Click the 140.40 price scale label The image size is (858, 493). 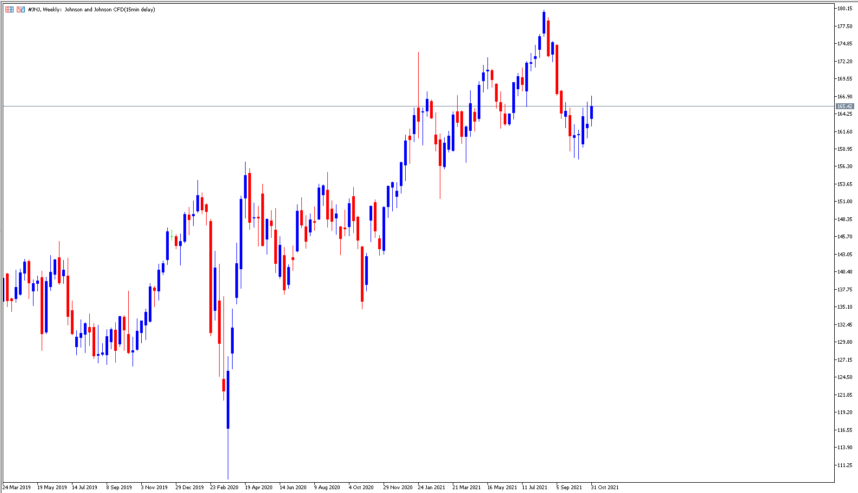(x=844, y=272)
